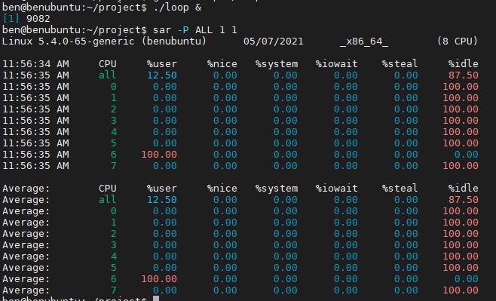Click CPU number 5 in the Average rows
Image resolution: width=496 pixels, height=301 pixels.
114,268
